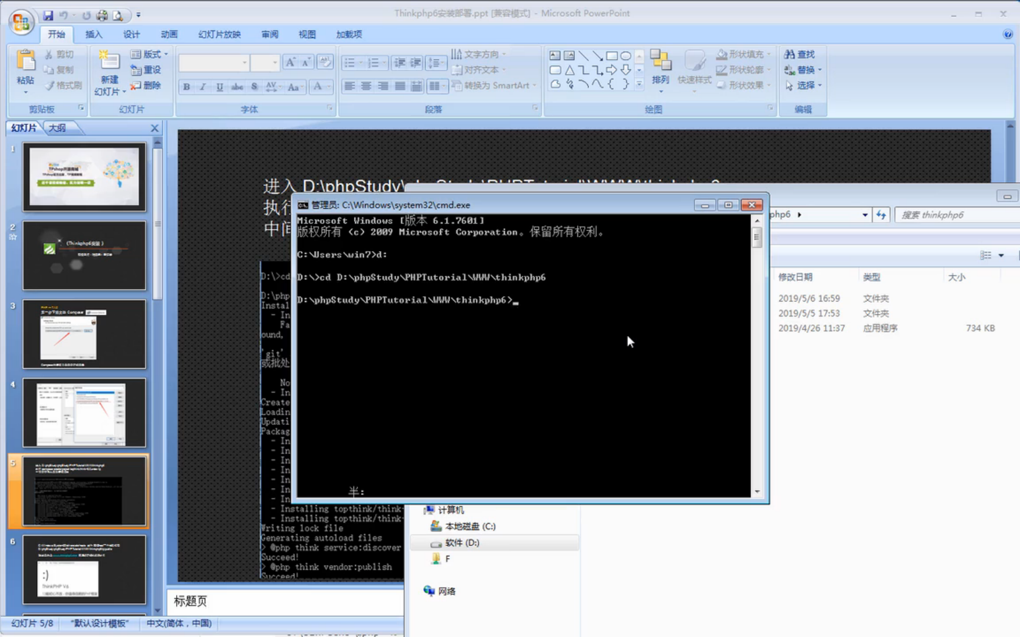Select the oval shape
The width and height of the screenshot is (1020, 637).
625,56
